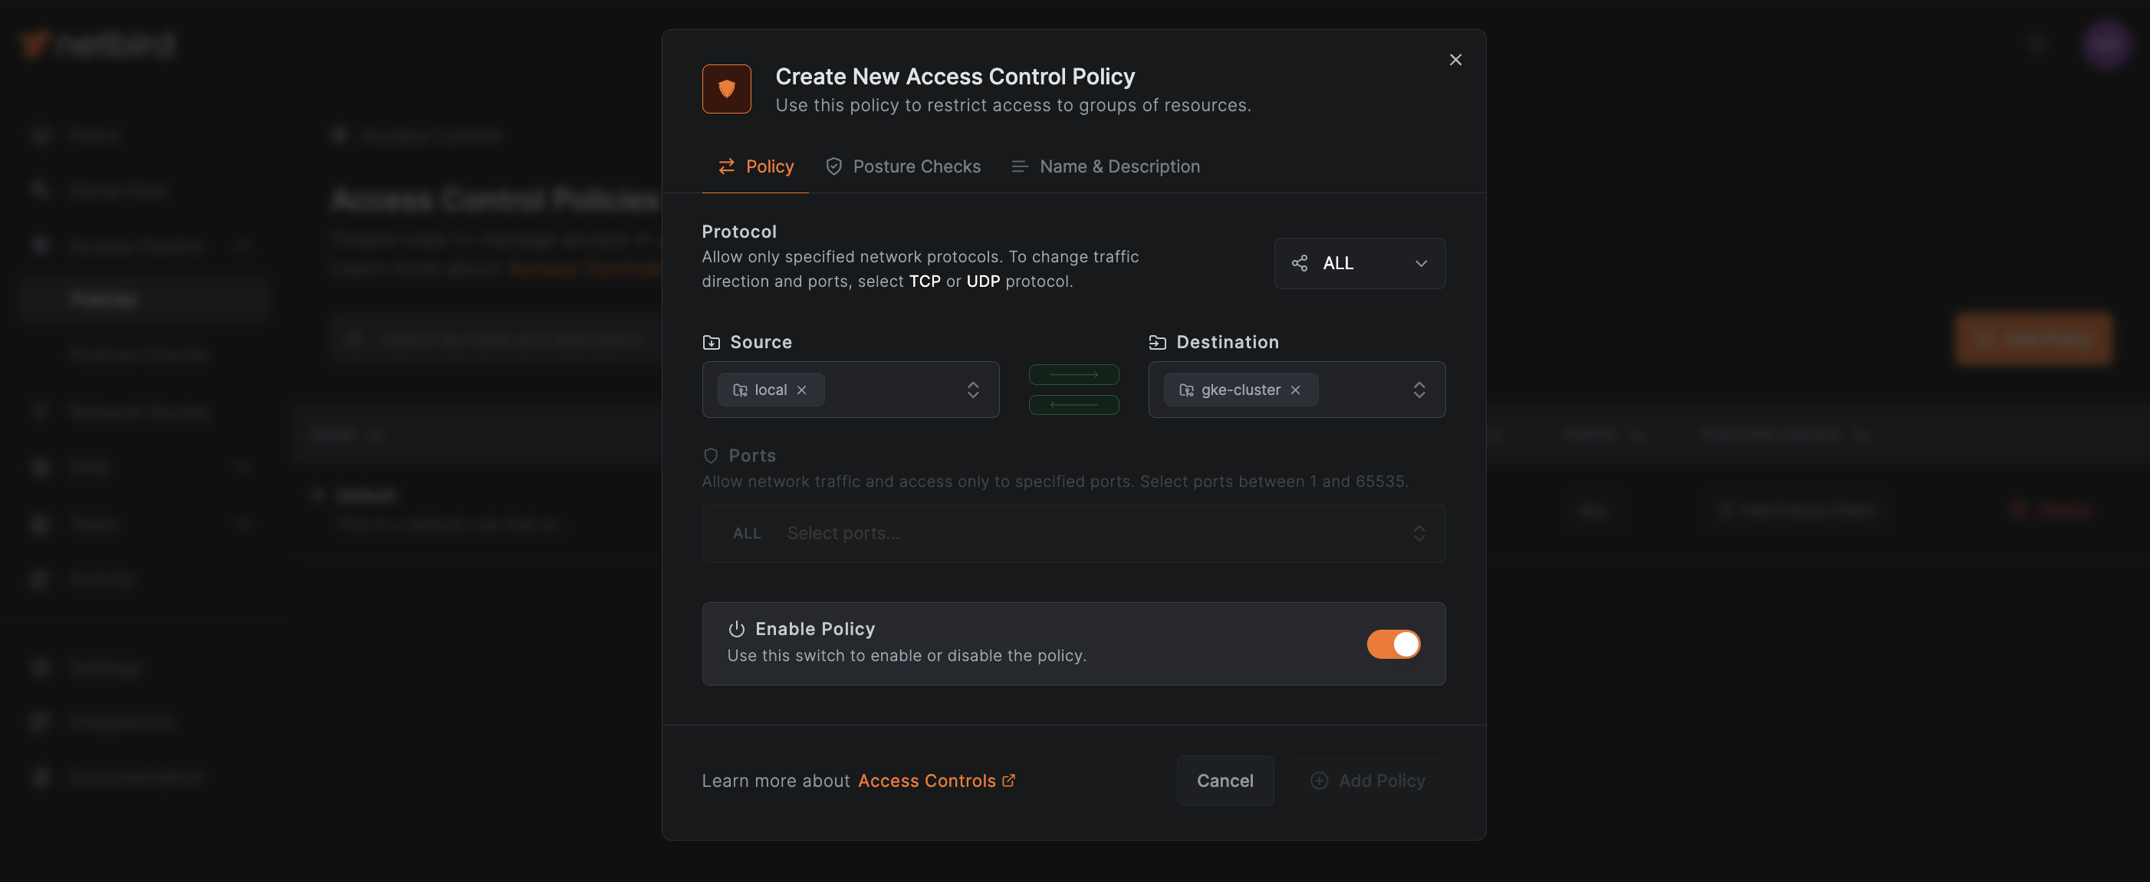This screenshot has width=2150, height=882.
Task: Expand the Source group selector
Action: pos(972,390)
